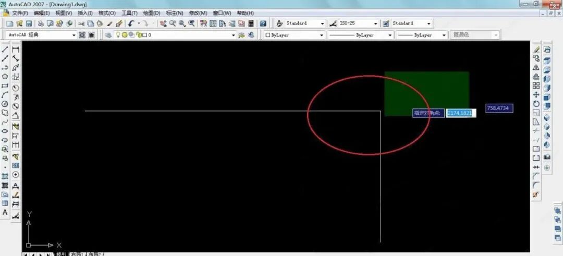Select the Array modify tool
Image resolution: width=563 pixels, height=256 pixels.
(536, 86)
